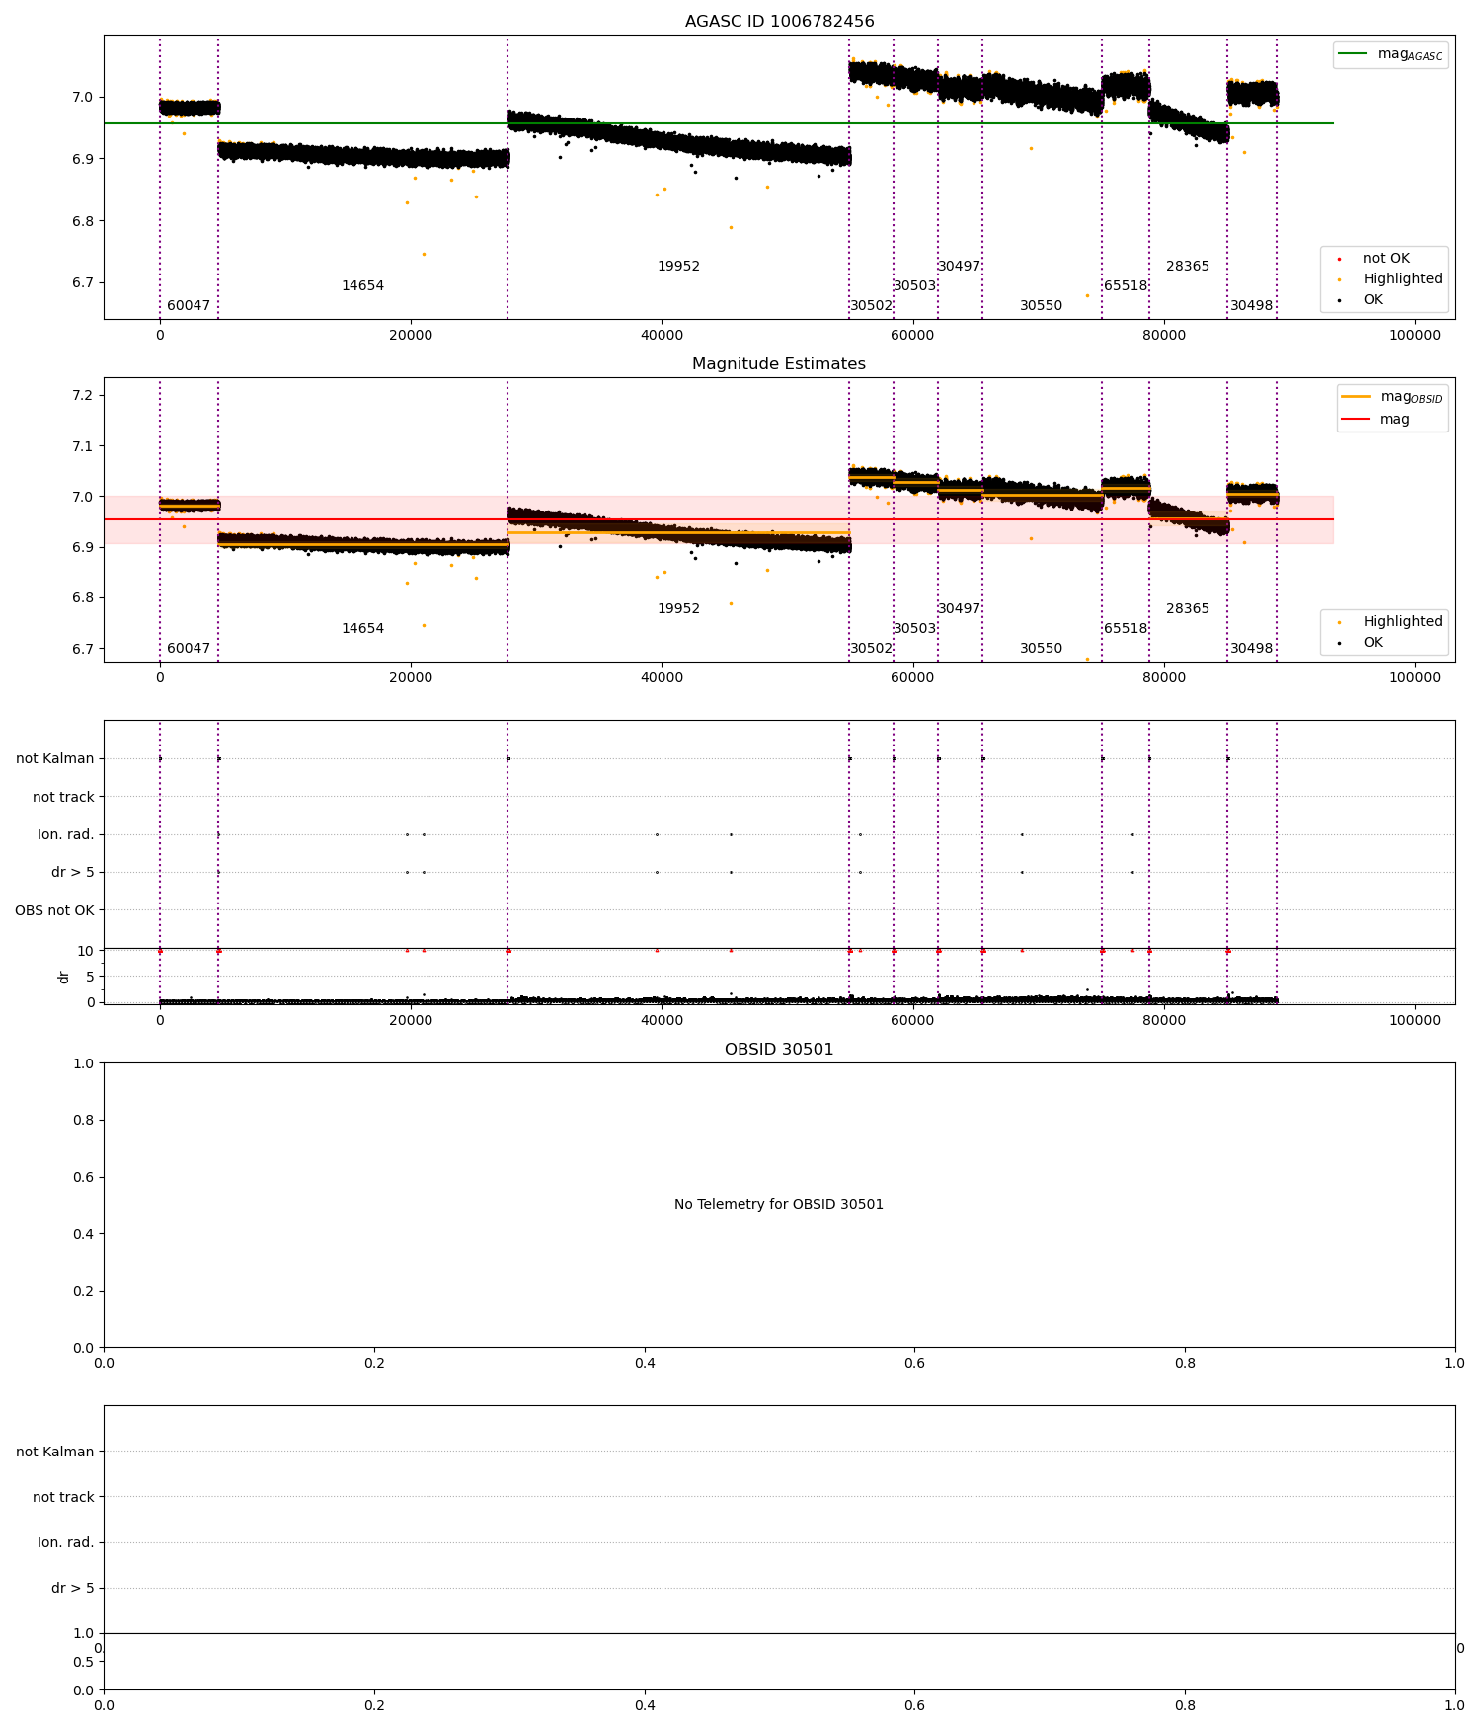Click the "OBSID 30501" panel title
1481x1728 pixels.
tap(779, 1050)
